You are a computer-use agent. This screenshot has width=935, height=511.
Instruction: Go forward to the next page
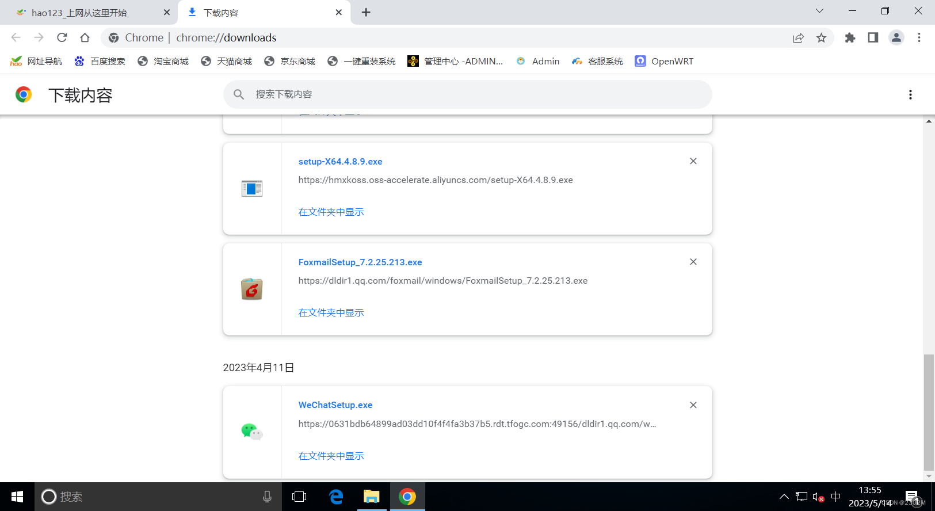(x=39, y=37)
